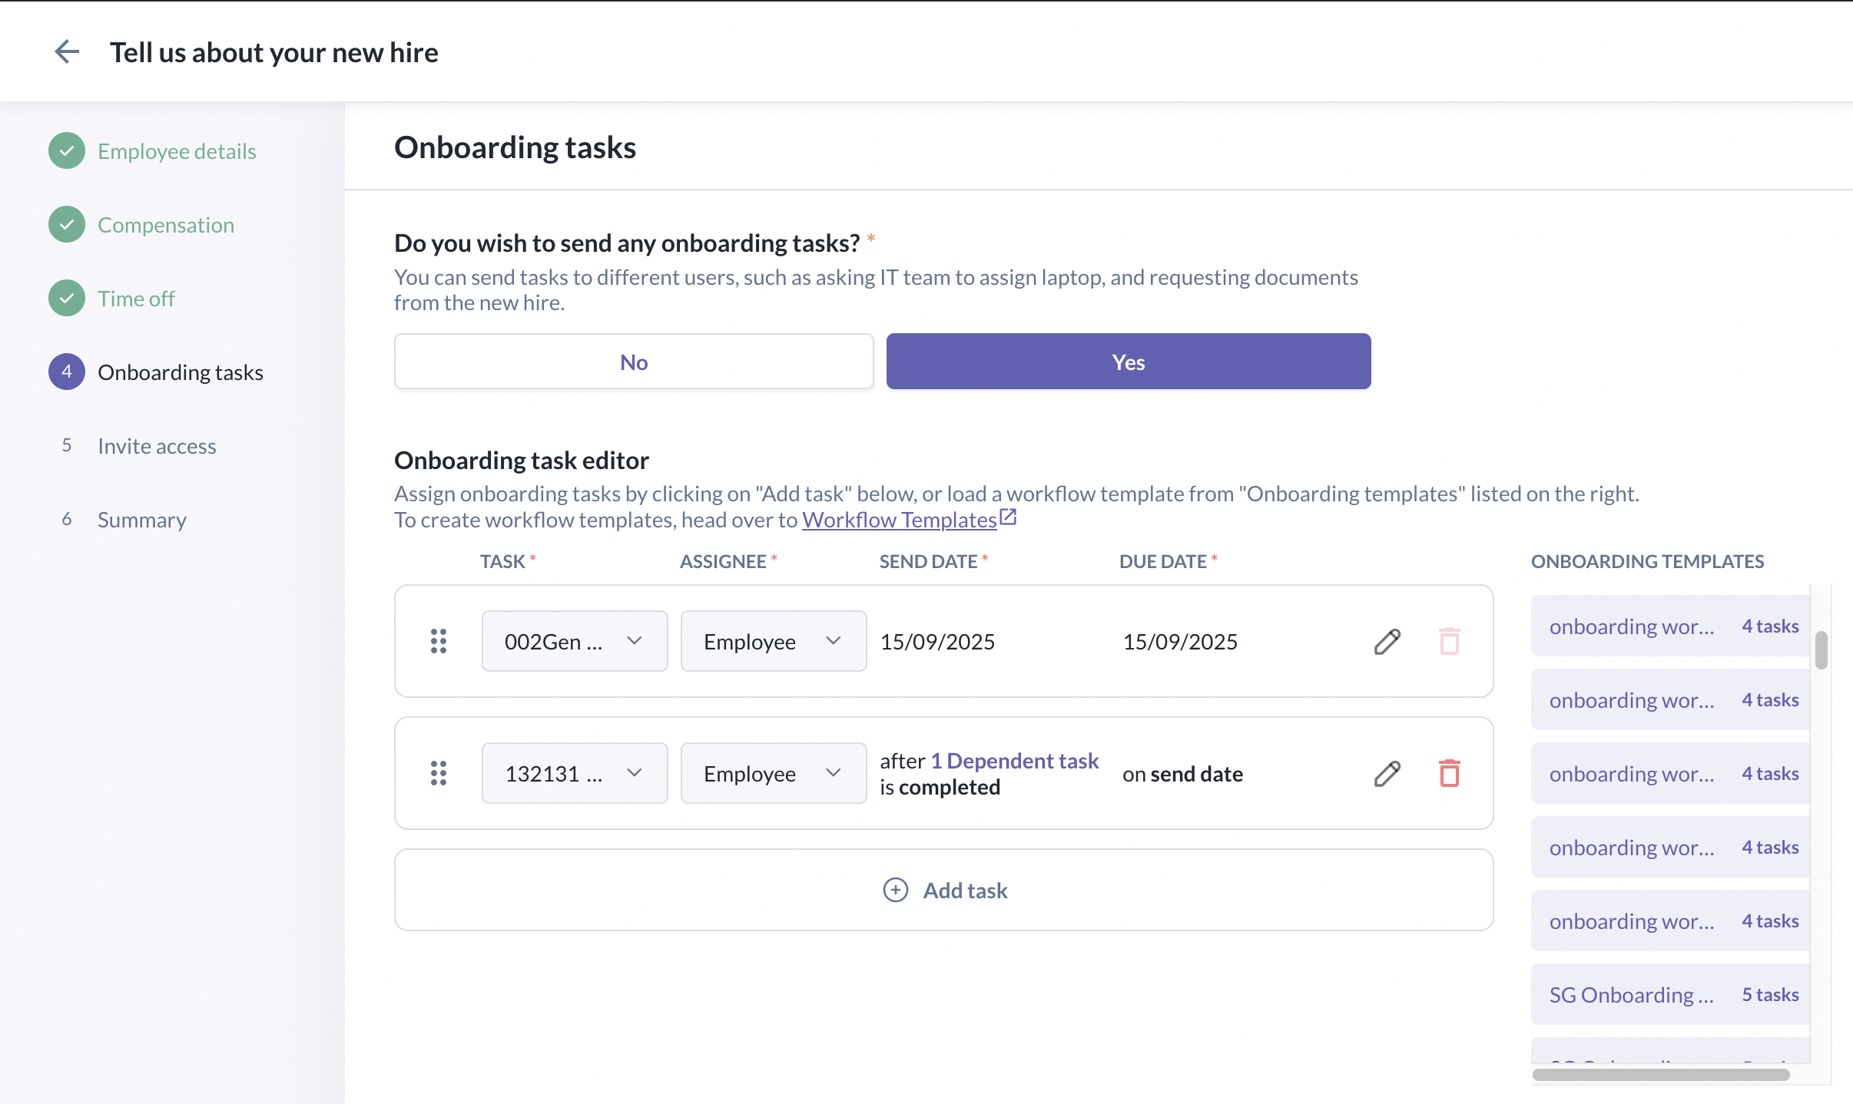
Task: Click the external link icon beside Workflow Templates
Action: (1009, 517)
